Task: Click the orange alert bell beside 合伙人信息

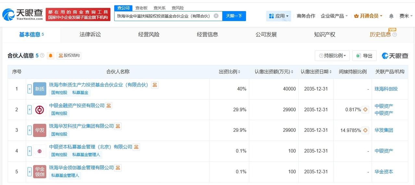Action: [x=50, y=55]
